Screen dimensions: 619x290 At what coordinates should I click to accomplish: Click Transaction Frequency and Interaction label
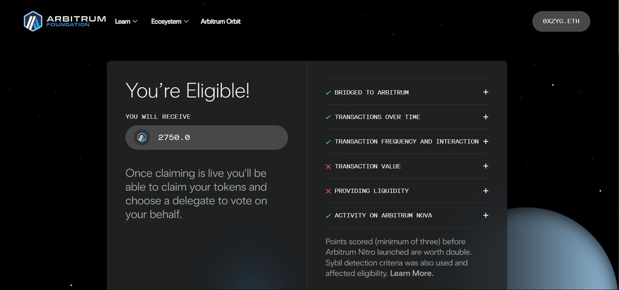(406, 141)
